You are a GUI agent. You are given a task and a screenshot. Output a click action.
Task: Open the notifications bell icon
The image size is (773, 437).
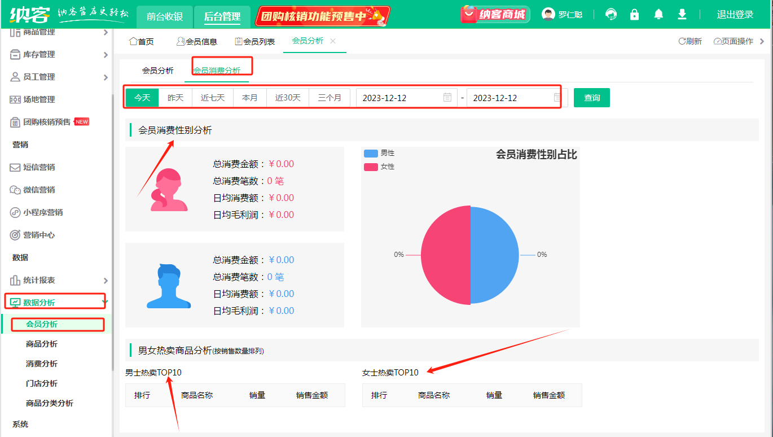click(x=658, y=14)
